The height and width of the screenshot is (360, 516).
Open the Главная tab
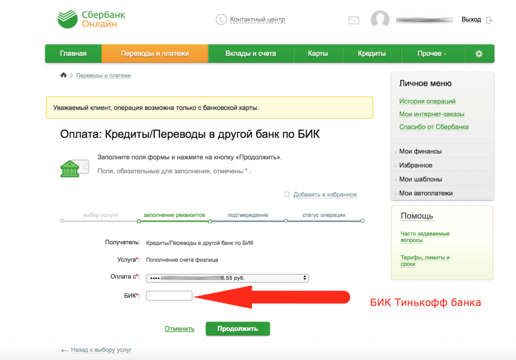[x=73, y=53]
